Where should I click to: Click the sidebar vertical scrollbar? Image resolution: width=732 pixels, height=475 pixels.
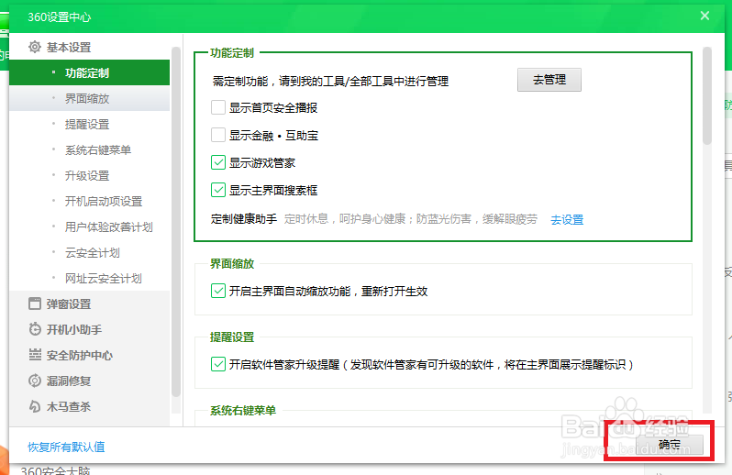pyautogui.click(x=175, y=222)
